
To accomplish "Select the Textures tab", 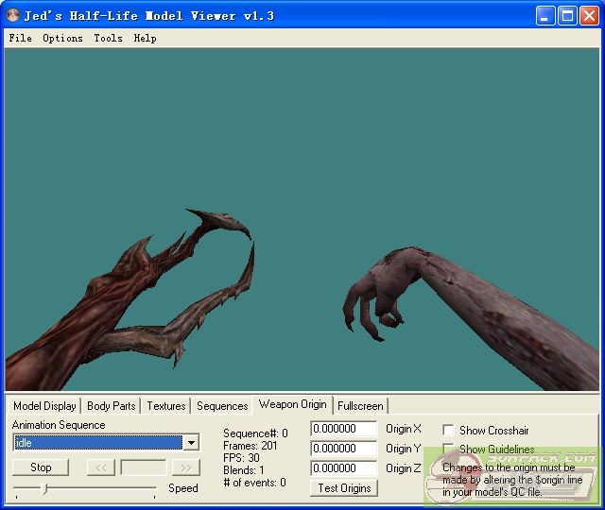I will tap(165, 406).
